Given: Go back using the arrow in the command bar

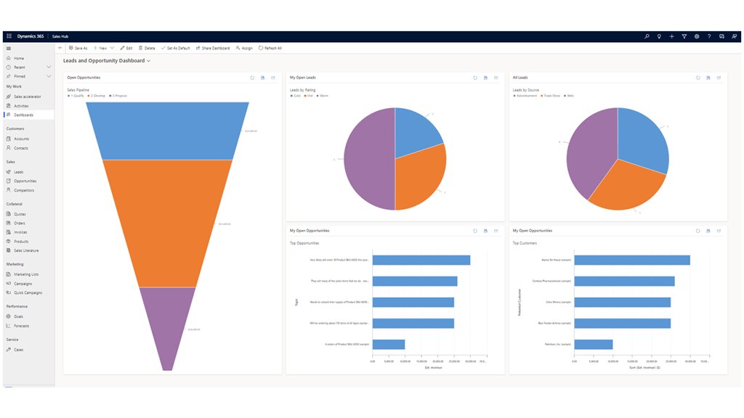Looking at the screenshot, I should [x=60, y=48].
